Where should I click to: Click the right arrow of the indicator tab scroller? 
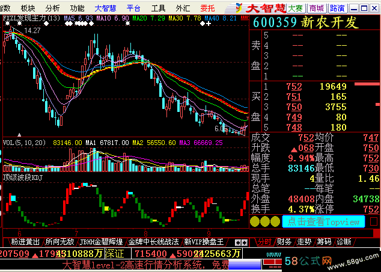tap(245, 243)
